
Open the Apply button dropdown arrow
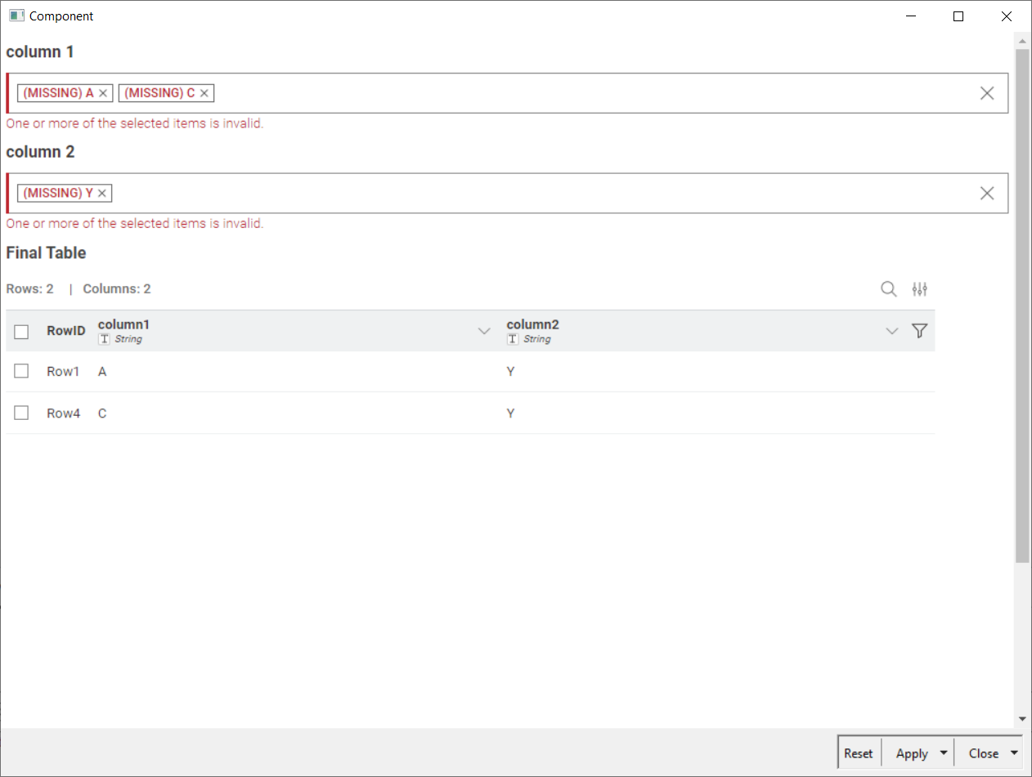944,753
